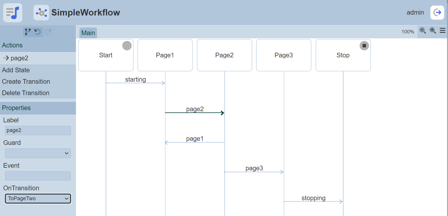The width and height of the screenshot is (448, 216).
Task: Click the redo arrow icon
Action: pos(48,32)
